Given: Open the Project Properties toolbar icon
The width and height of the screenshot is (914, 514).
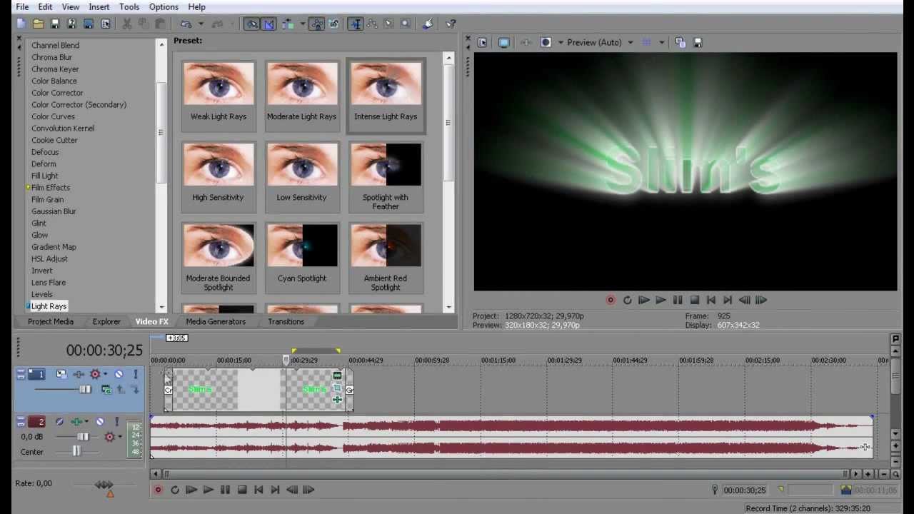Looking at the screenshot, I should click(106, 24).
